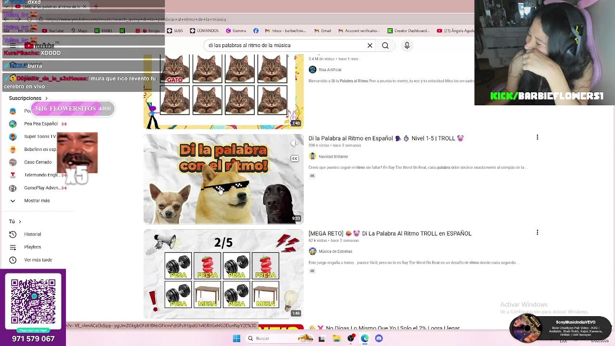Screen dimensions: 615x346
Task: Open Risa Artificial channel name
Action: pyautogui.click(x=330, y=70)
